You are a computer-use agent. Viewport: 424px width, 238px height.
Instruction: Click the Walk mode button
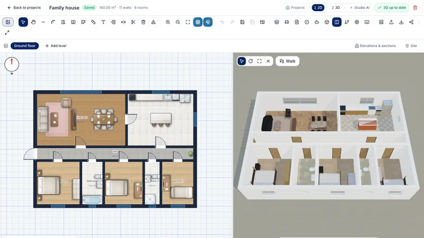tap(287, 61)
